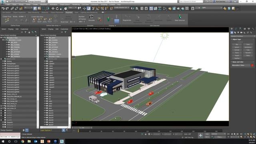
Task: Open the Display menu in Layer Explorer
Action: click(x=51, y=29)
